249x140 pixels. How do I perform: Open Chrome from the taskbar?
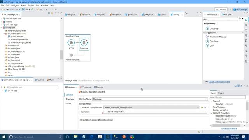[132, 137]
